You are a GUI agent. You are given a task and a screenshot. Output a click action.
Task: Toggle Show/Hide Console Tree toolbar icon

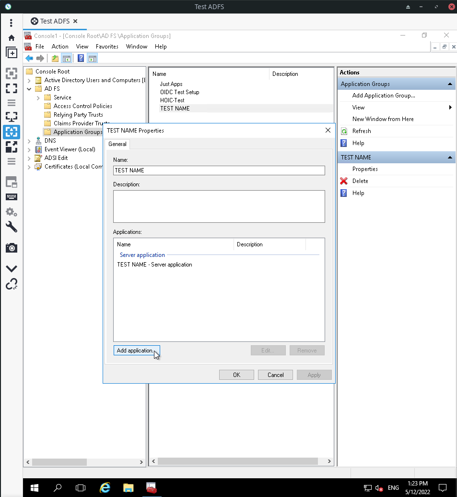[67, 58]
